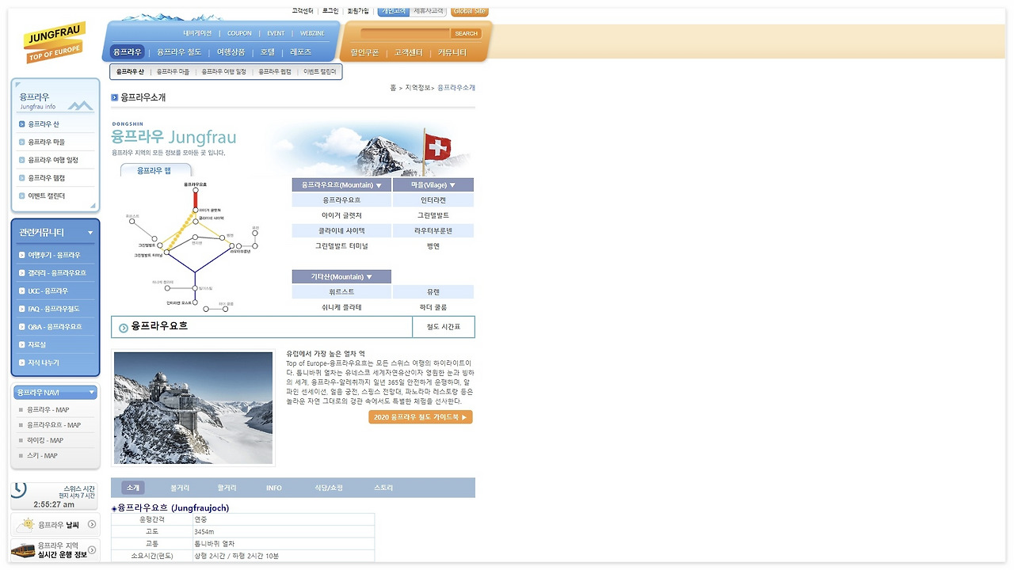Switch to the 식당/쇼핑 tab
1014x570 pixels.
click(329, 488)
